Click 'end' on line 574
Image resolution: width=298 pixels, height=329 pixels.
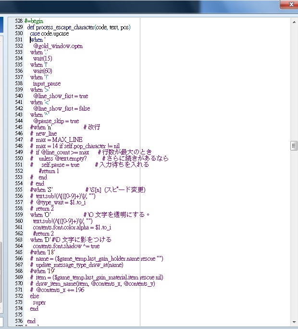[x=34, y=309]
